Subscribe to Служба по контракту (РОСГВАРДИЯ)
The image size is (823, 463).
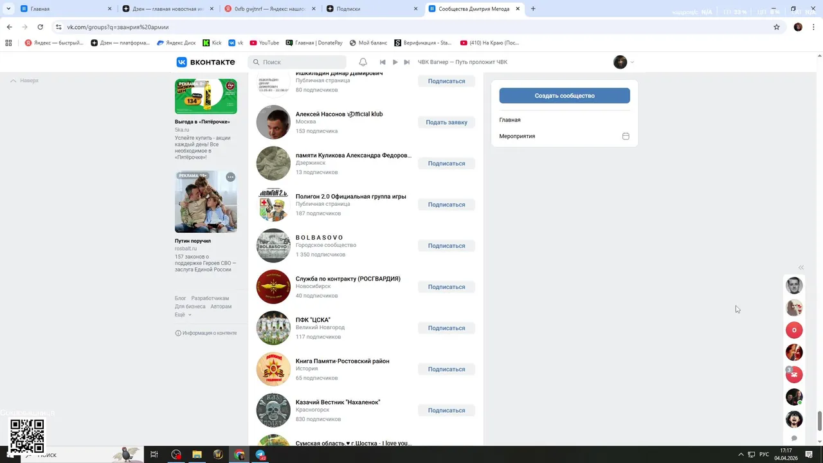[x=446, y=287]
